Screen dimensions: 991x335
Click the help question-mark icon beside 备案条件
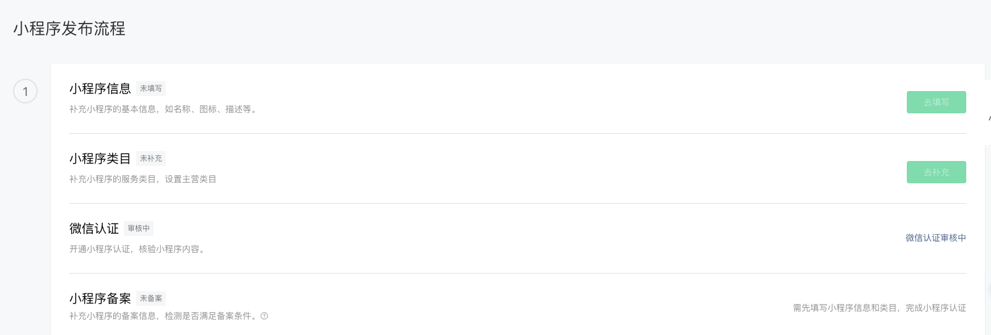264,316
